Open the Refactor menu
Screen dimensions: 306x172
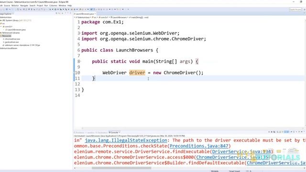(15, 5)
